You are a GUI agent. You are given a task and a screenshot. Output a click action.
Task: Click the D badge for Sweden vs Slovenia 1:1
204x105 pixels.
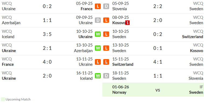(106, 76)
